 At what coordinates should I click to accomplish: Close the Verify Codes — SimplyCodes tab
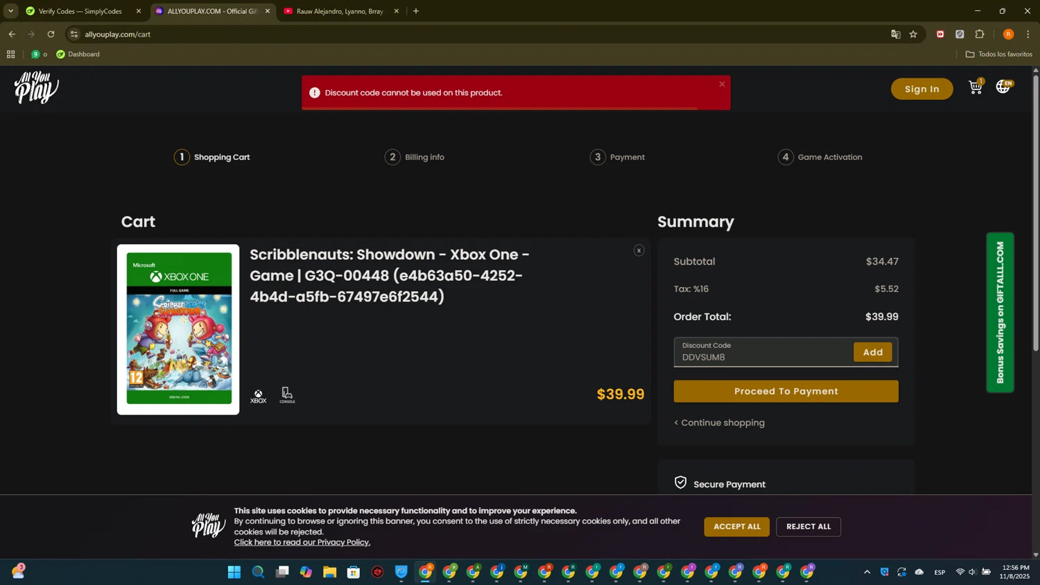pos(138,11)
